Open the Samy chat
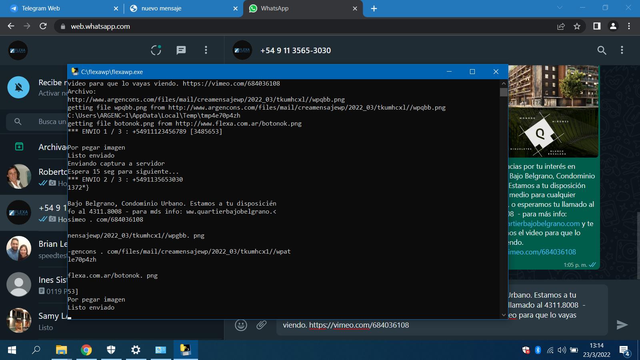The height and width of the screenshot is (360, 640). pyautogui.click(x=34, y=320)
